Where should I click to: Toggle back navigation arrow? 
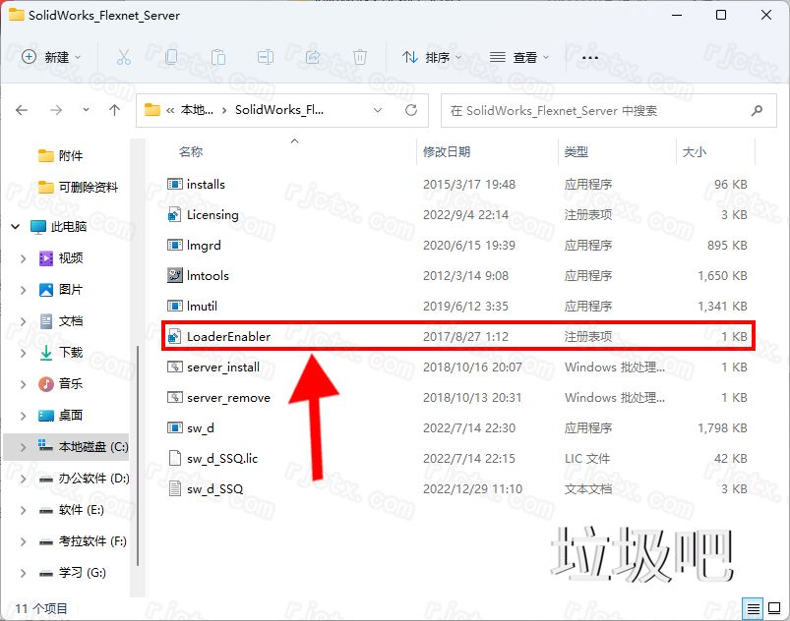pos(22,110)
